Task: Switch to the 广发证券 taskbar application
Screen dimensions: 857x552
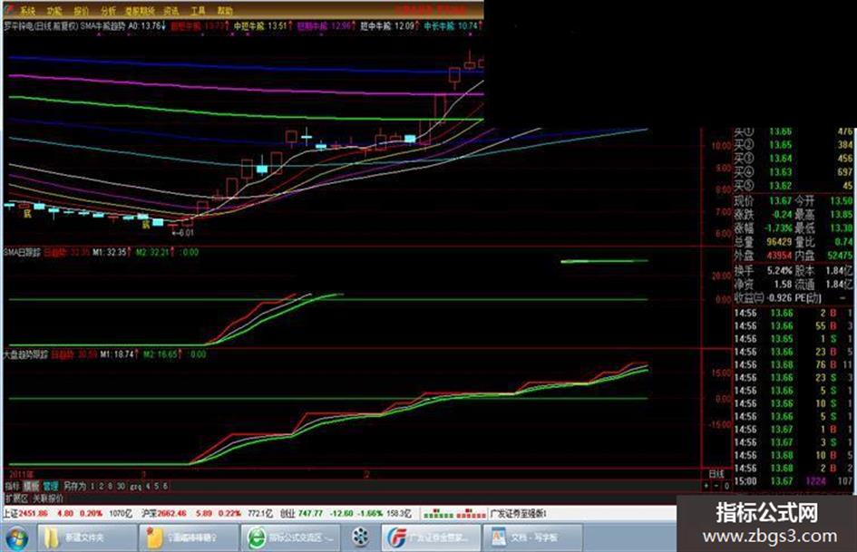Action: [x=432, y=537]
